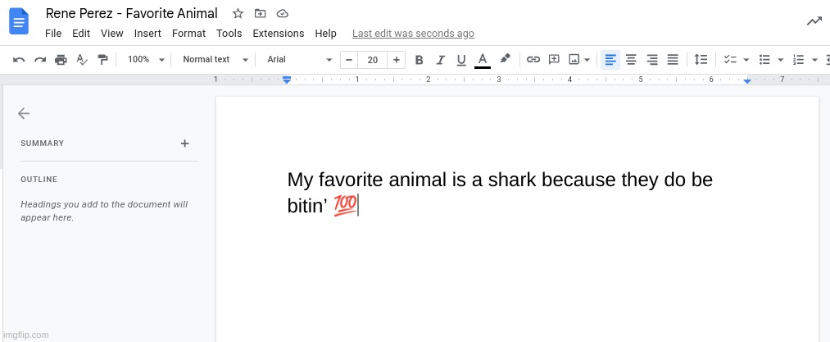This screenshot has height=342, width=830.
Task: Add a comment using the toolbar icon
Action: [x=554, y=60]
